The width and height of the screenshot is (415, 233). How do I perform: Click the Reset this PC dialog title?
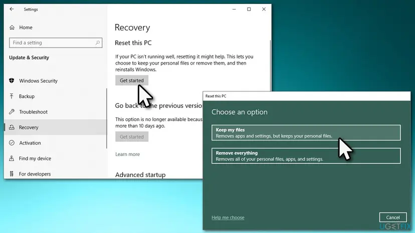pyautogui.click(x=216, y=96)
